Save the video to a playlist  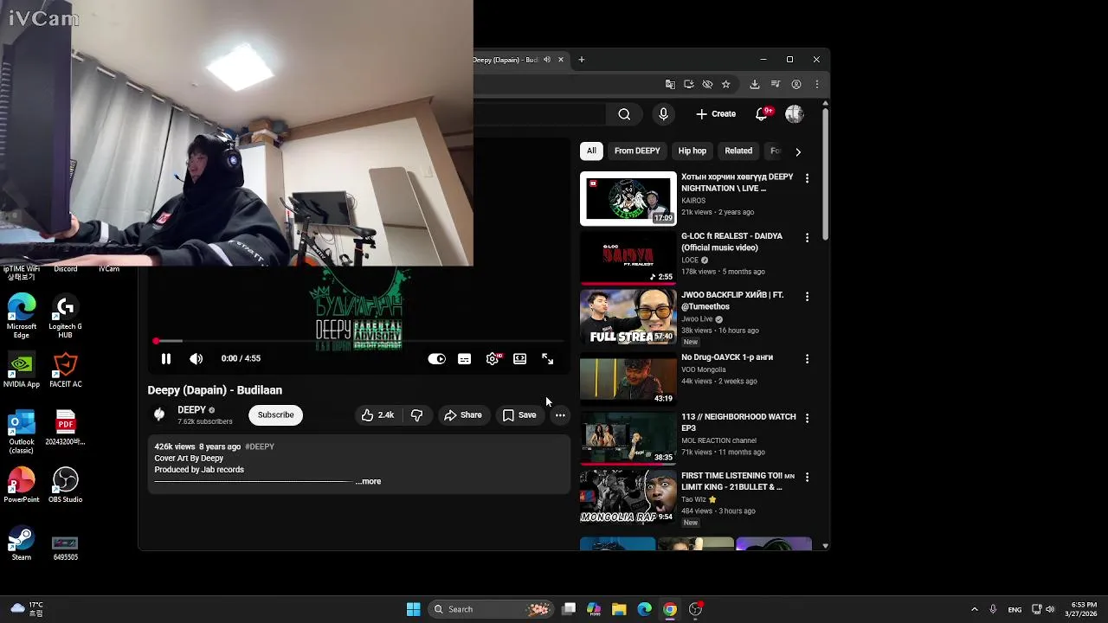point(519,415)
